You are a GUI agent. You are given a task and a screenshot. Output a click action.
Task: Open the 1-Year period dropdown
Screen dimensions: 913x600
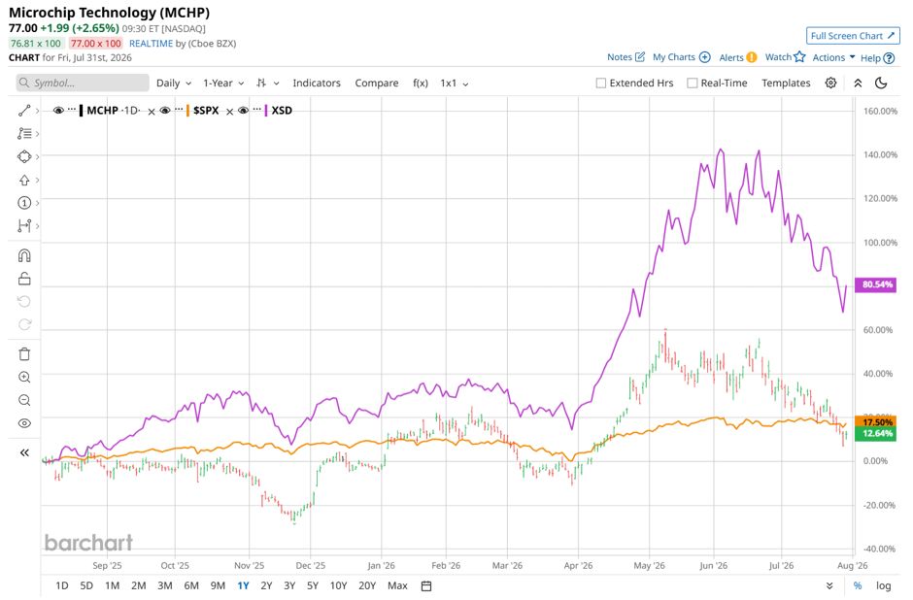pos(223,83)
